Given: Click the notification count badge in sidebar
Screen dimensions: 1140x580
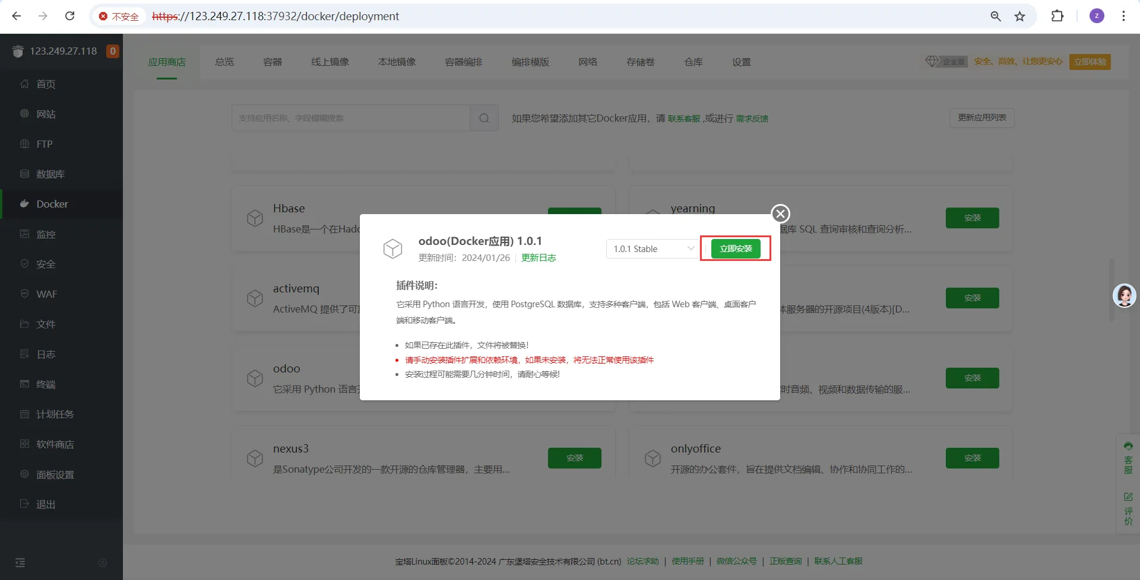Looking at the screenshot, I should coord(112,51).
